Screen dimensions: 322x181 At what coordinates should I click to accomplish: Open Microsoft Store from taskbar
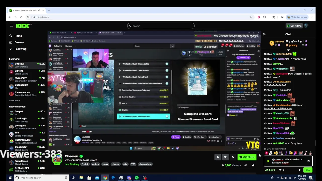[x=89, y=178]
